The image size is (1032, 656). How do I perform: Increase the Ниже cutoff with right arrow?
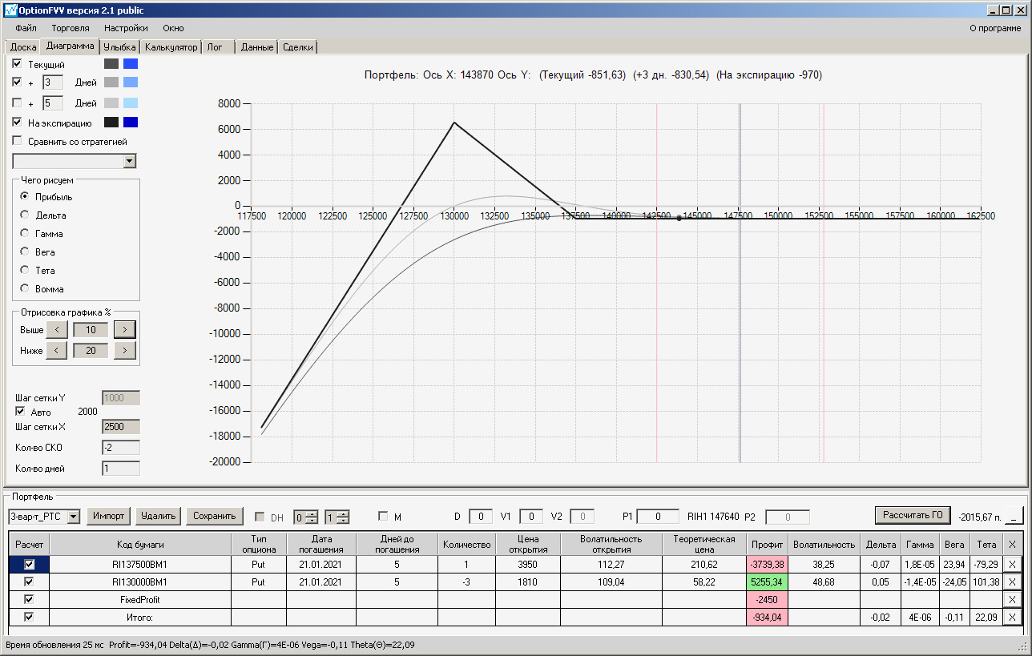[x=125, y=350]
